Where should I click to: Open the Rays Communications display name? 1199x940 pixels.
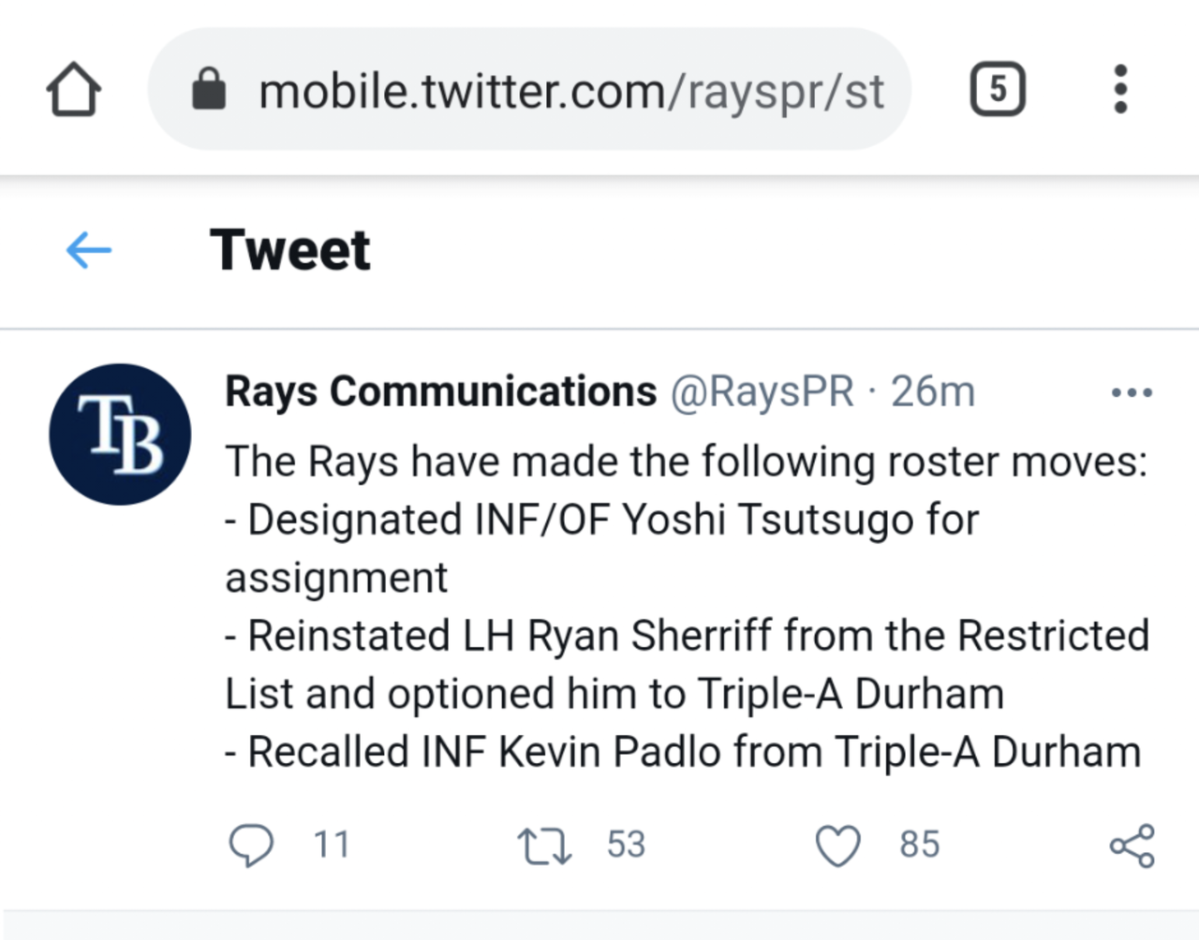pyautogui.click(x=440, y=391)
